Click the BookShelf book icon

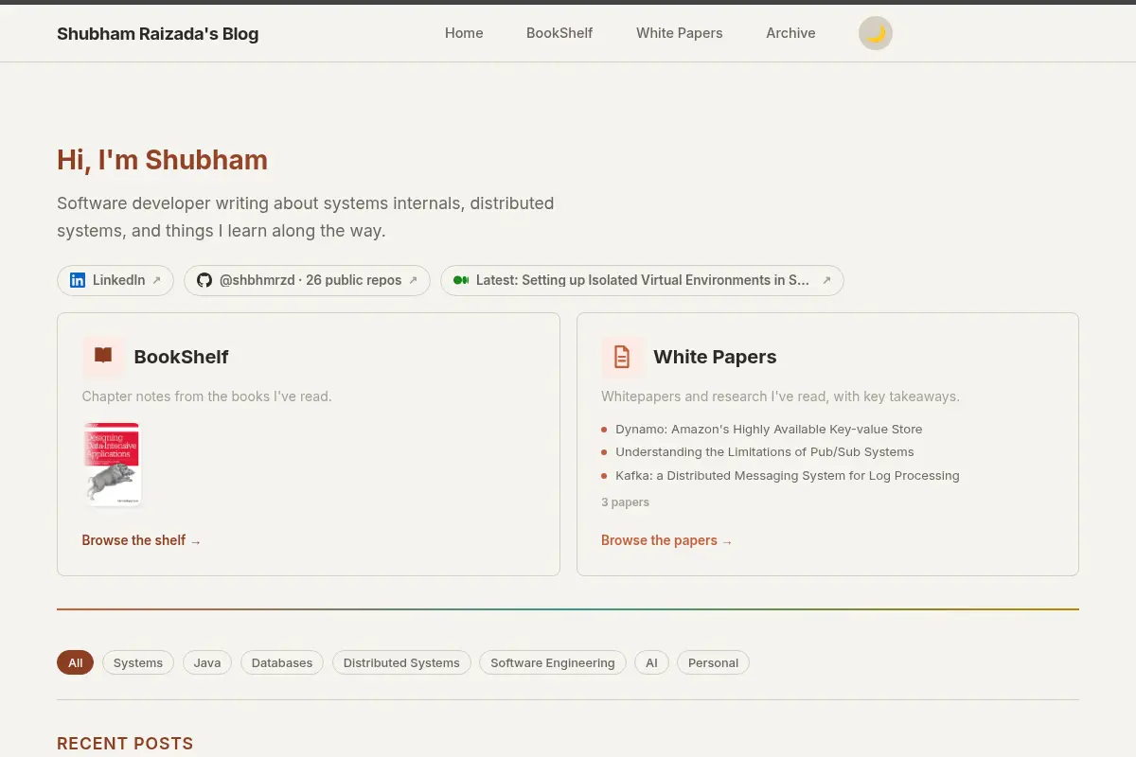[x=103, y=356]
